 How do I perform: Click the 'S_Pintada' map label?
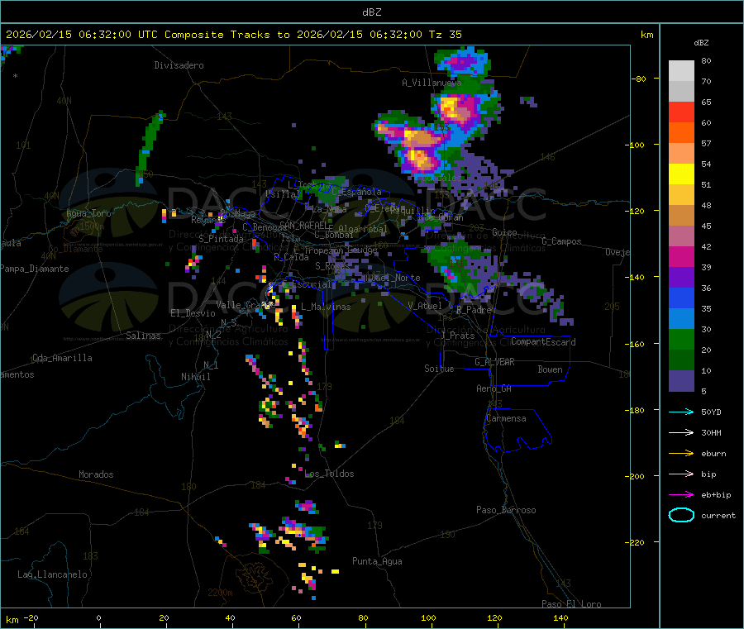pos(221,239)
